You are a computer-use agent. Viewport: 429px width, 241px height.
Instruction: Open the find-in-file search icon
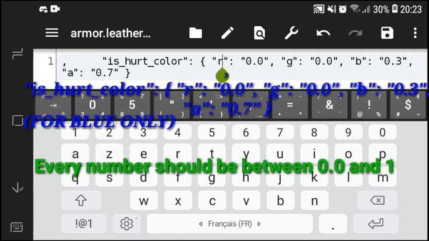pos(259,33)
